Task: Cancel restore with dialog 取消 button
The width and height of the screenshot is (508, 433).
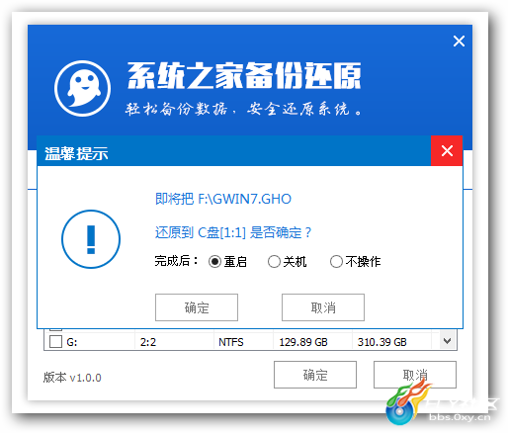Action: (323, 307)
